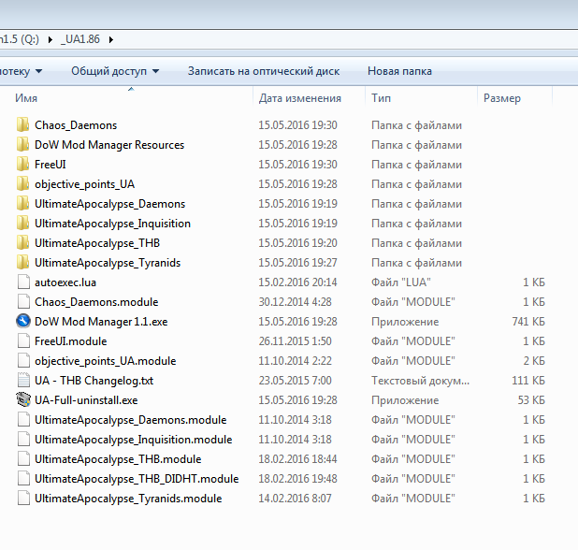Image resolution: width=578 pixels, height=550 pixels.
Task: Sort by the Дата изменения column header
Action: coord(299,98)
